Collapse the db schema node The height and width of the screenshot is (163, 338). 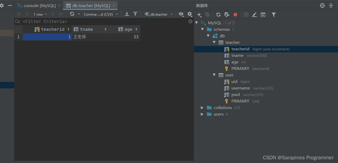tap(208, 36)
